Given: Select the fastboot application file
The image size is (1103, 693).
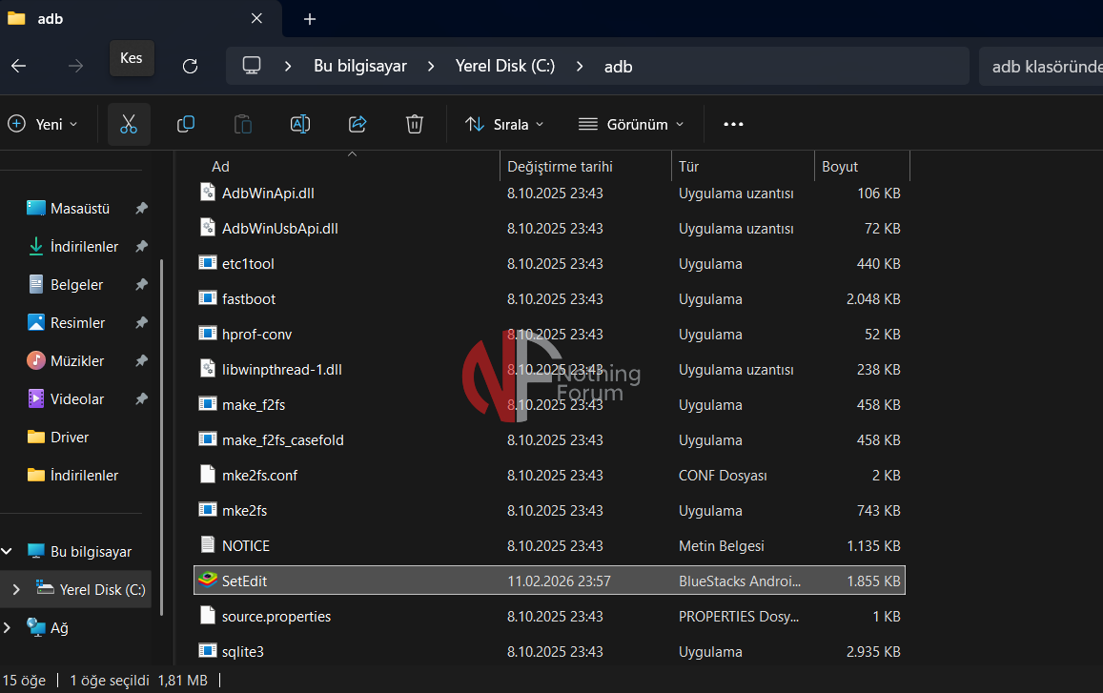Looking at the screenshot, I should pos(249,299).
